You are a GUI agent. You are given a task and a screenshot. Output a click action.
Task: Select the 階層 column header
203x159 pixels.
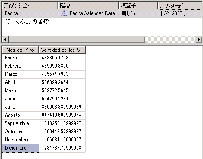pos(89,6)
